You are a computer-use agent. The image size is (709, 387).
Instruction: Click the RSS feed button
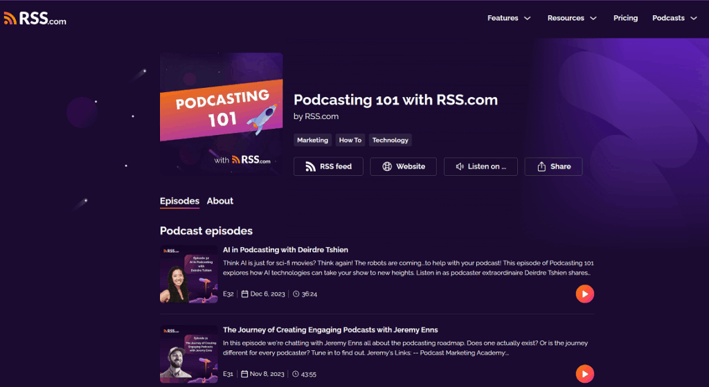click(x=328, y=167)
